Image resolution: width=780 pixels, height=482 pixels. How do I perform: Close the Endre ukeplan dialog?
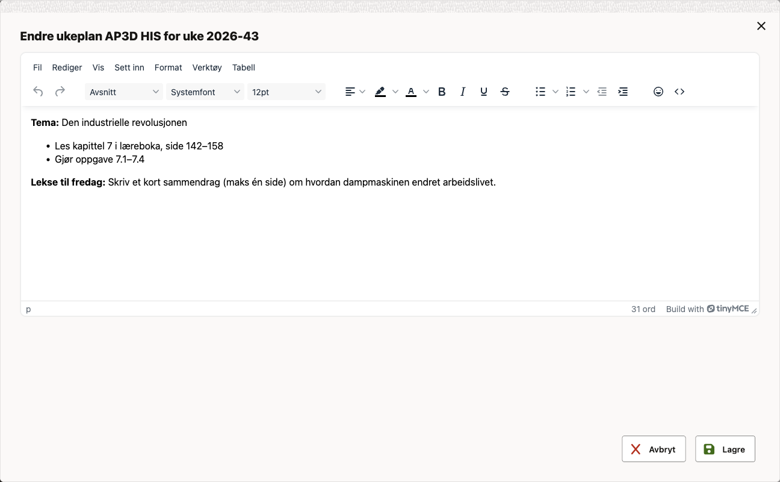click(761, 26)
